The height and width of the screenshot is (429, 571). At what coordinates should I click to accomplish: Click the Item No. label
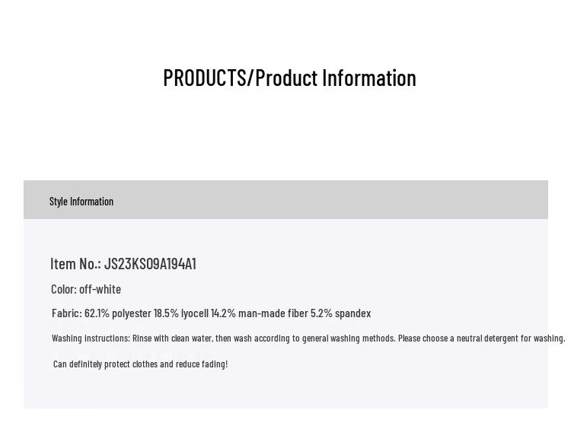(75, 264)
